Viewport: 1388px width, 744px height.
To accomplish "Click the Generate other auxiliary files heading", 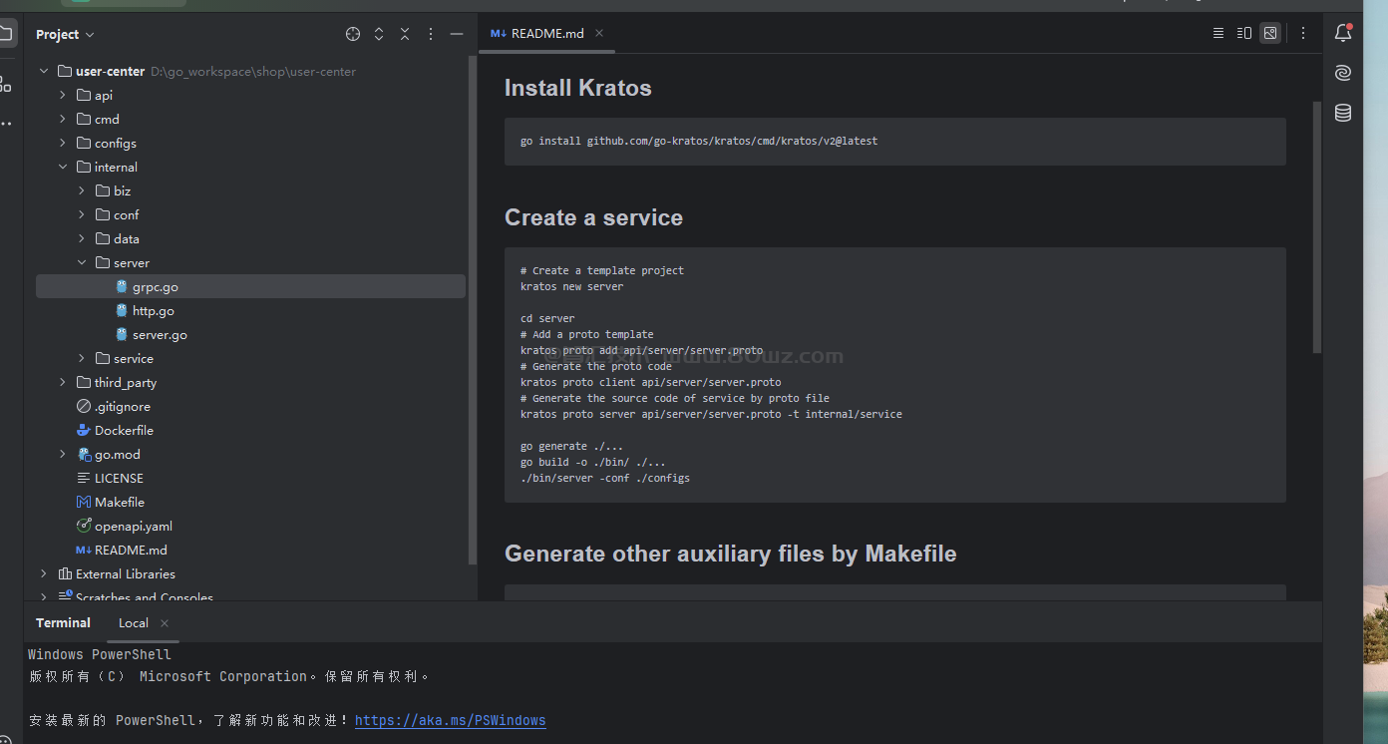I will [x=731, y=554].
